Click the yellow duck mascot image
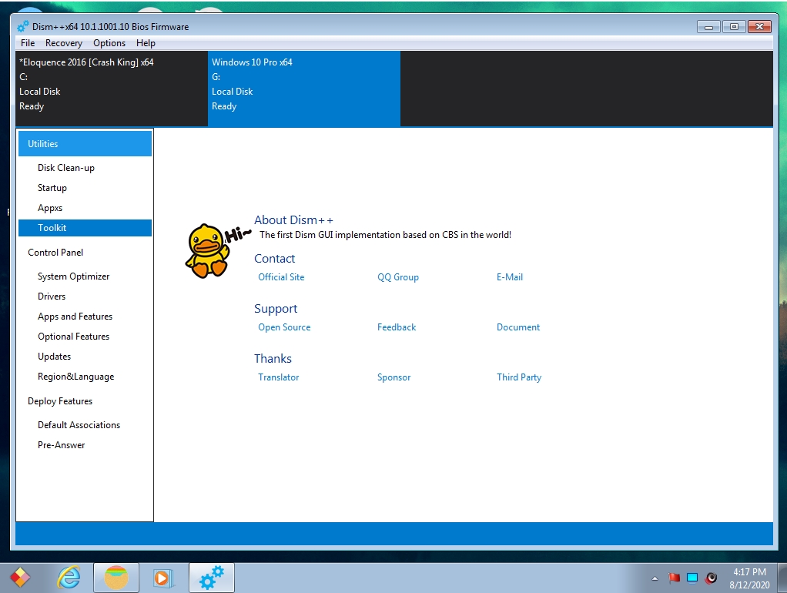The height and width of the screenshot is (593, 787). [x=208, y=250]
